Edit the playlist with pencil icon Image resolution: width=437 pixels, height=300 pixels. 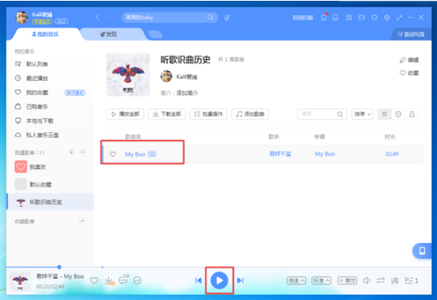click(x=409, y=60)
